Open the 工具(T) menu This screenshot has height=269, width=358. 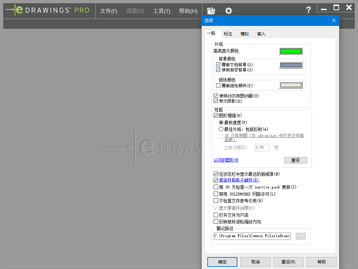pyautogui.click(x=161, y=11)
